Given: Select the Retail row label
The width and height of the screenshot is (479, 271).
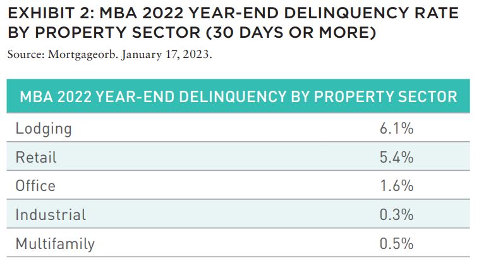Looking at the screenshot, I should pos(36,158).
